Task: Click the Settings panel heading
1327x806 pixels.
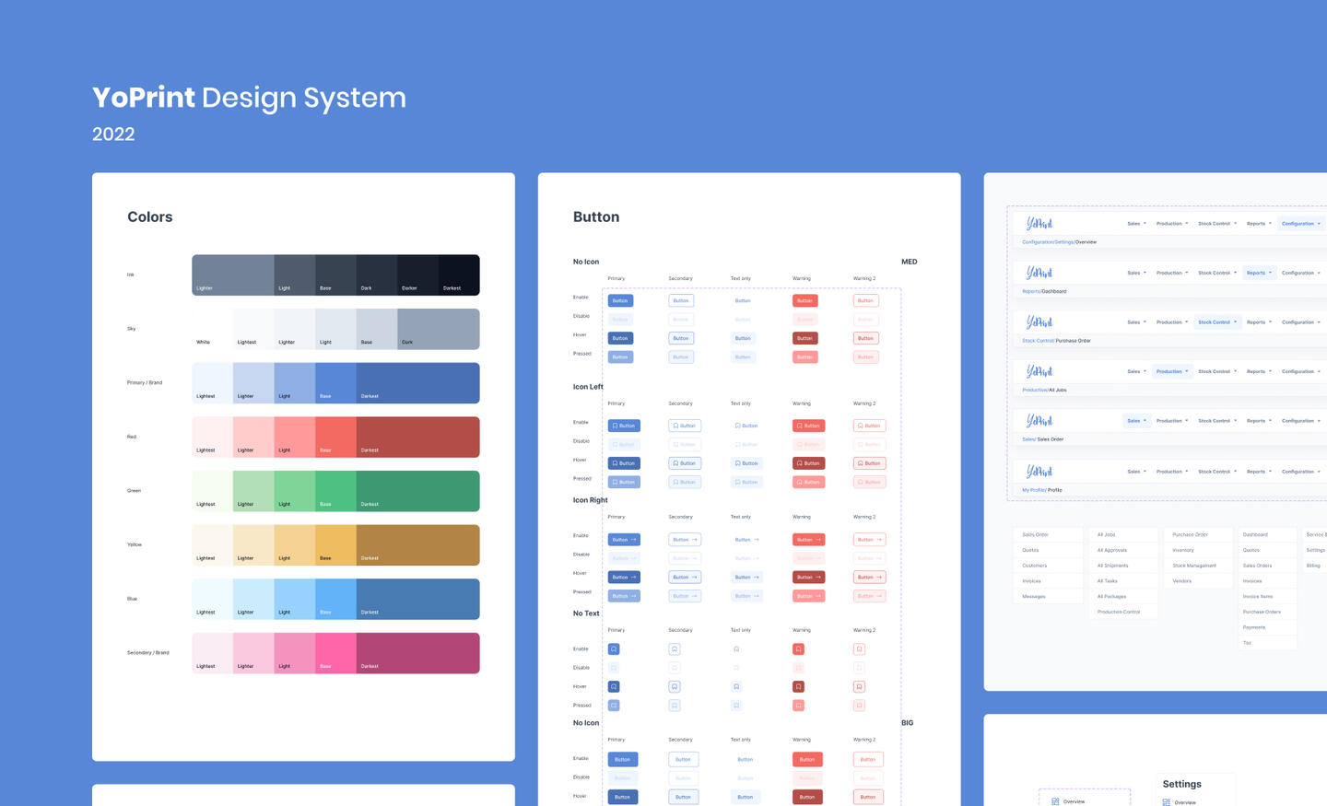Action: [1181, 784]
